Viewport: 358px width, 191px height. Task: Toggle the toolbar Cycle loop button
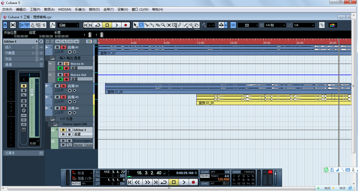click(x=98, y=25)
